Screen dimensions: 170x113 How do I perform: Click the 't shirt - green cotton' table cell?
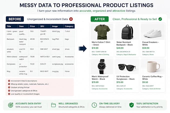pos(12,33)
